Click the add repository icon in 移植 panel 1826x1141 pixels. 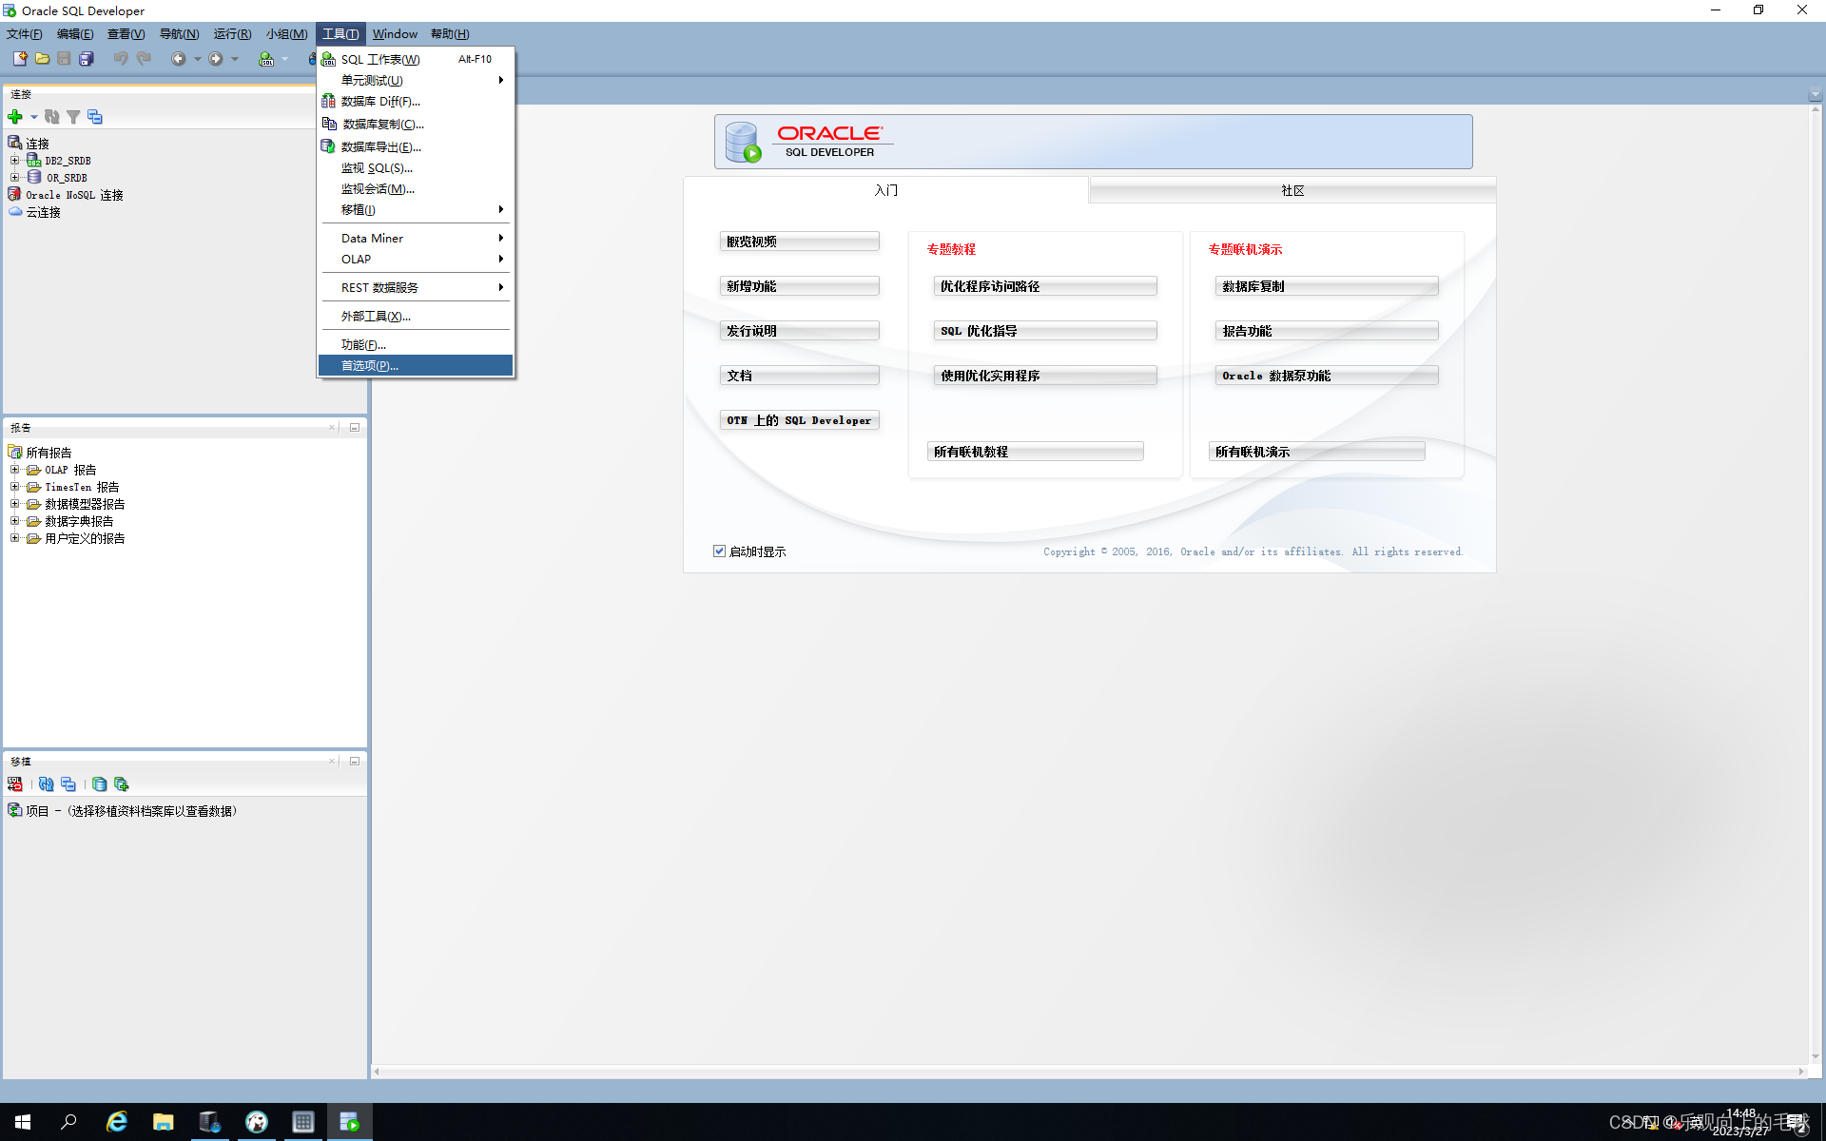pos(122,784)
